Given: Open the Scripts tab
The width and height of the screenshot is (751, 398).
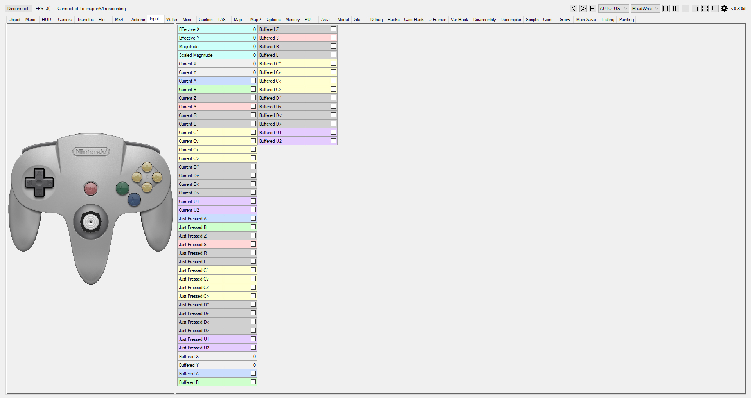Looking at the screenshot, I should (532, 20).
